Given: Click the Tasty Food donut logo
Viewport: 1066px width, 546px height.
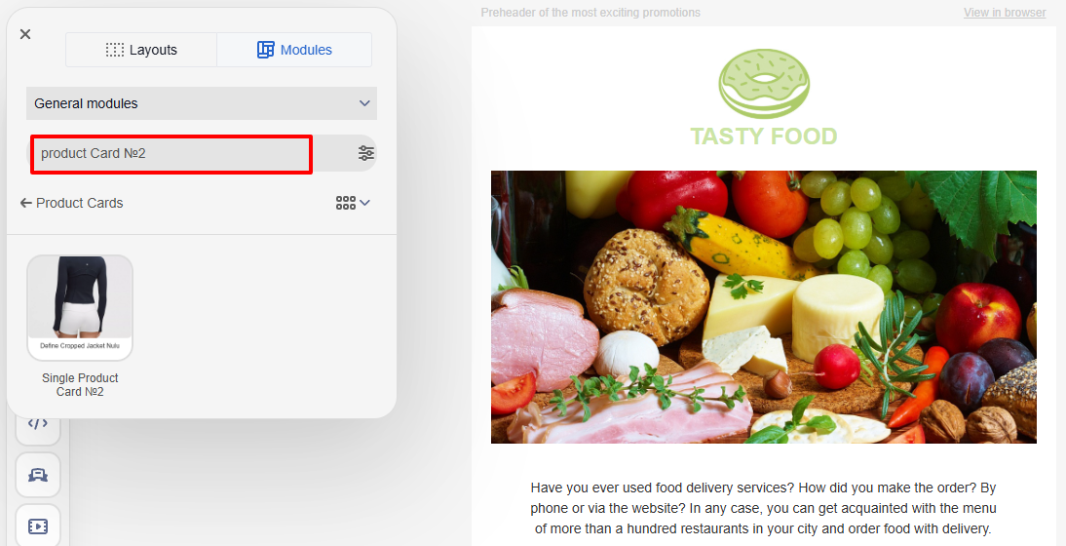Looking at the screenshot, I should 764,84.
